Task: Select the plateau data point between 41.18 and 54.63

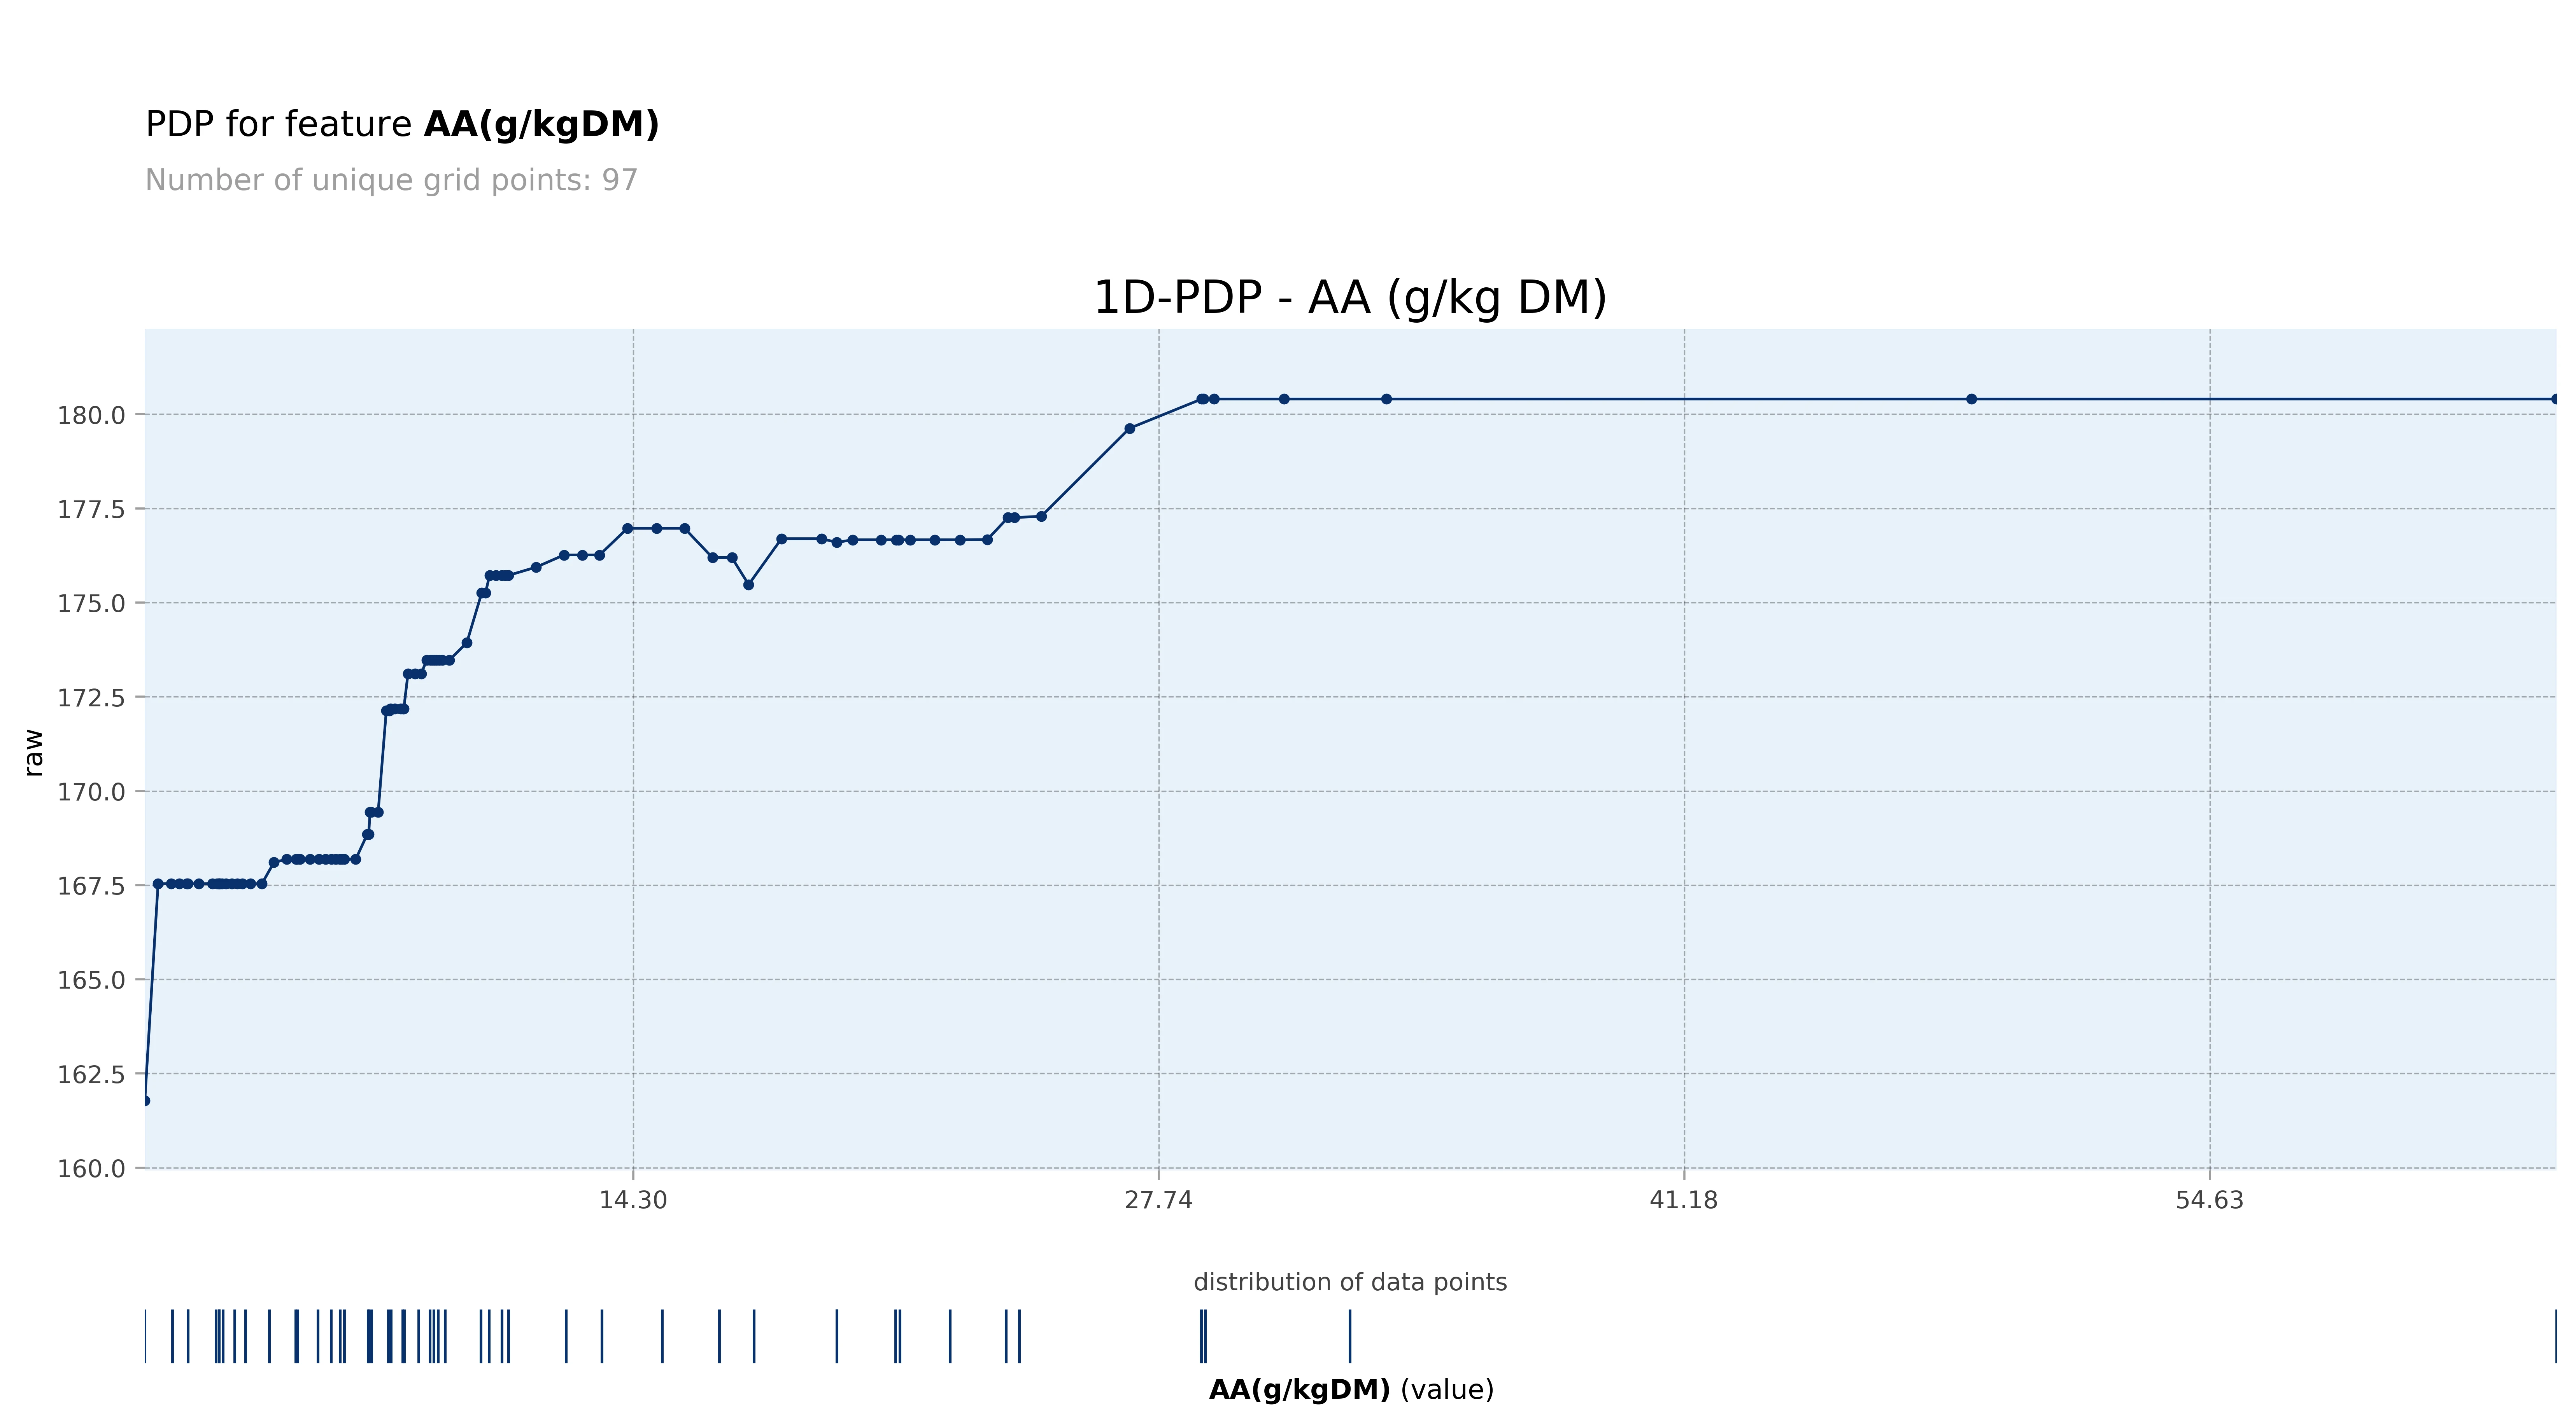Action: (x=1971, y=399)
